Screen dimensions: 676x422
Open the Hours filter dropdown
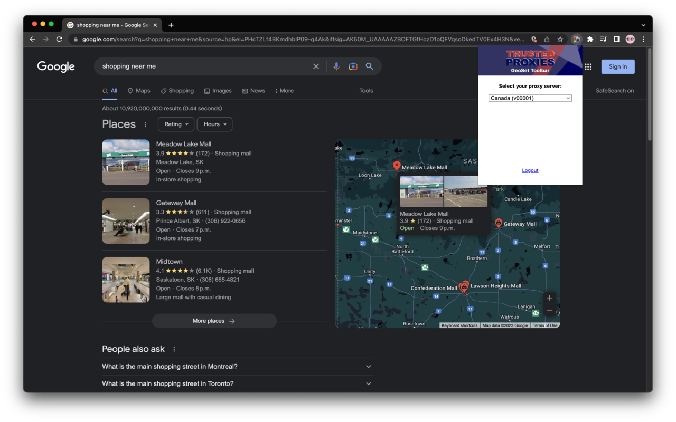point(214,124)
